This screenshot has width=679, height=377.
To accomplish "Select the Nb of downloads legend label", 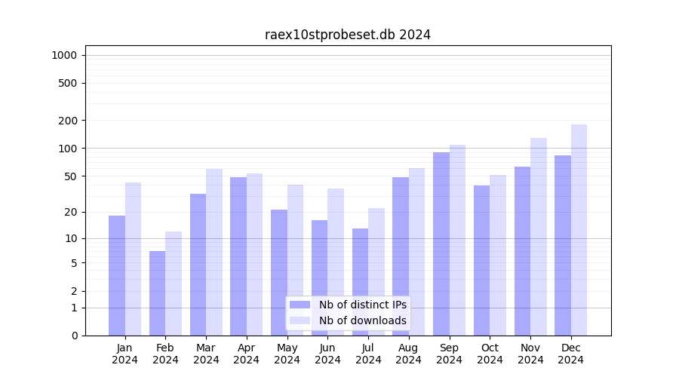I will click(x=362, y=320).
